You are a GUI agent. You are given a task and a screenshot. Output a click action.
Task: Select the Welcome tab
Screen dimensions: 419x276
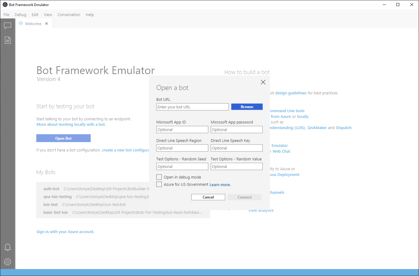pos(33,24)
